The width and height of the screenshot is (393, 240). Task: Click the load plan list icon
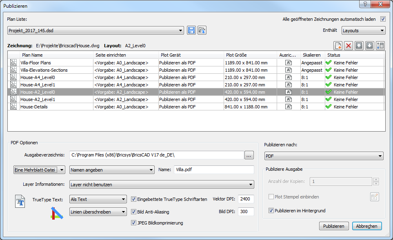point(202,31)
